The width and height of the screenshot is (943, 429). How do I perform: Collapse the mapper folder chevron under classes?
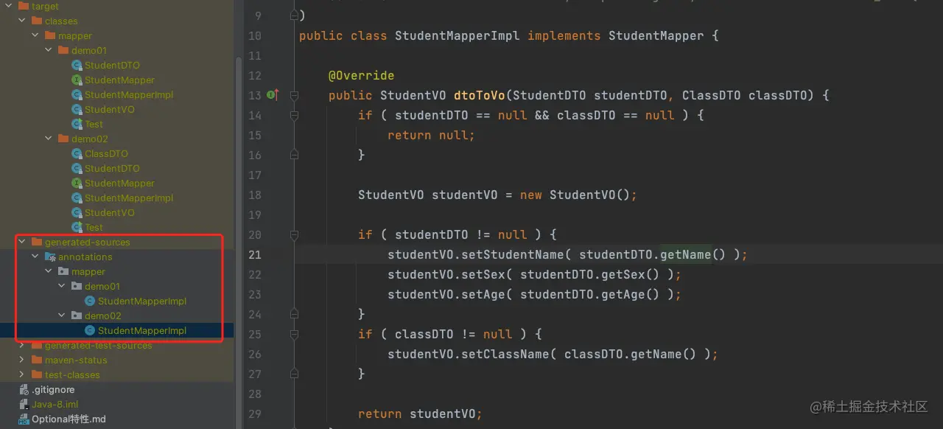click(35, 35)
